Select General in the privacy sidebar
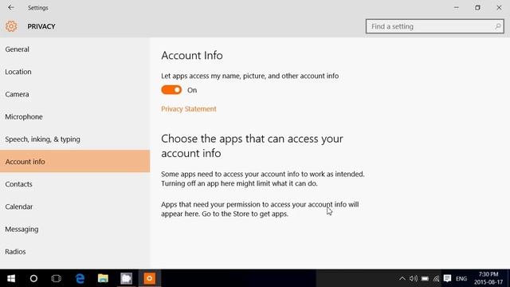The height and width of the screenshot is (287, 510). pos(75,49)
